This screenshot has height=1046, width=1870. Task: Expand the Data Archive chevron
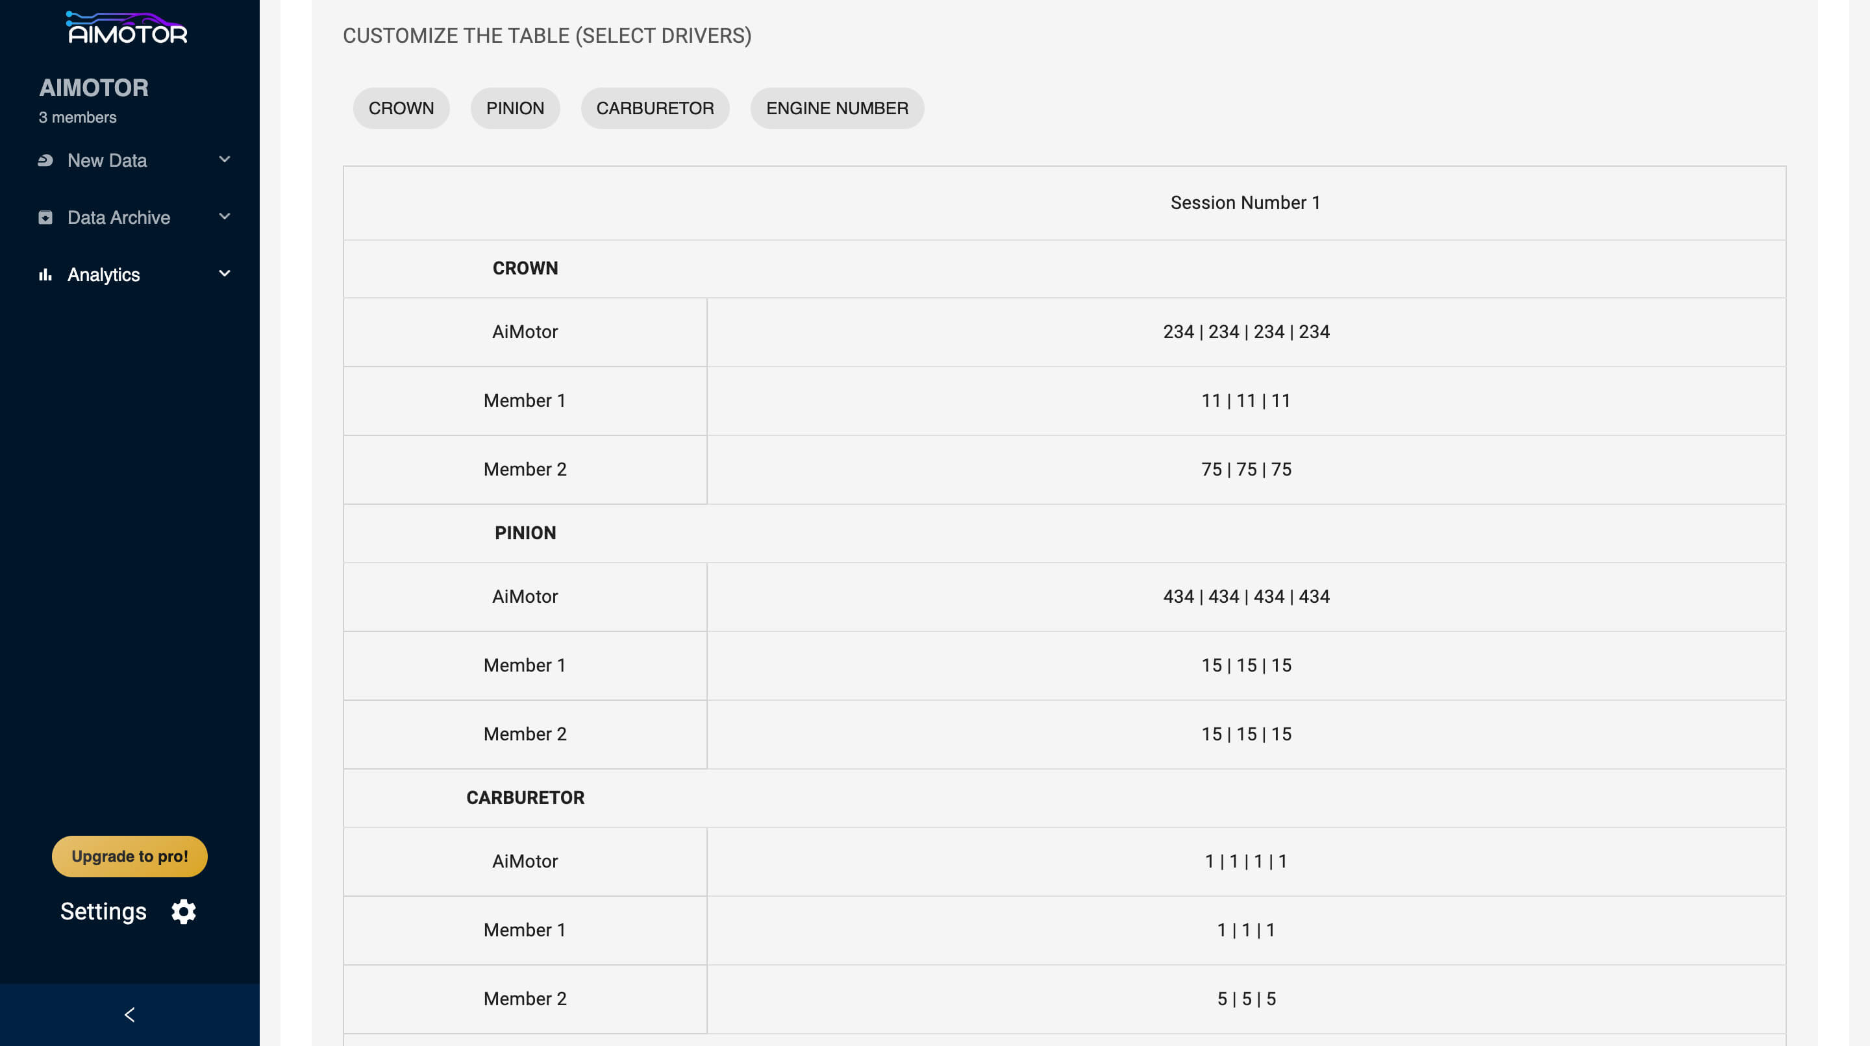pyautogui.click(x=224, y=217)
